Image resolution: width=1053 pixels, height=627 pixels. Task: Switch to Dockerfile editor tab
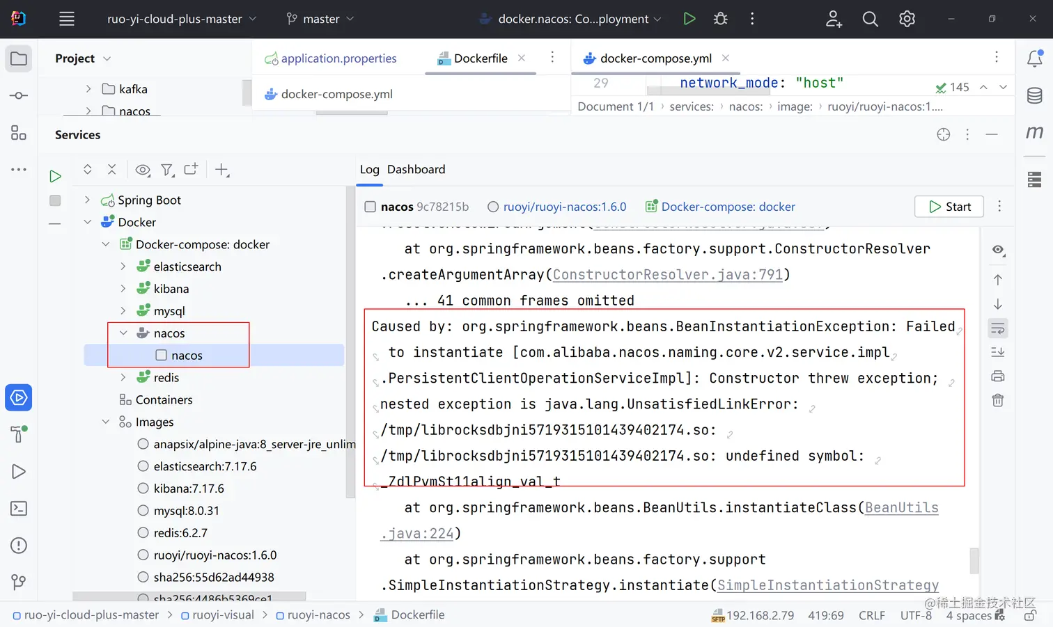(x=481, y=58)
